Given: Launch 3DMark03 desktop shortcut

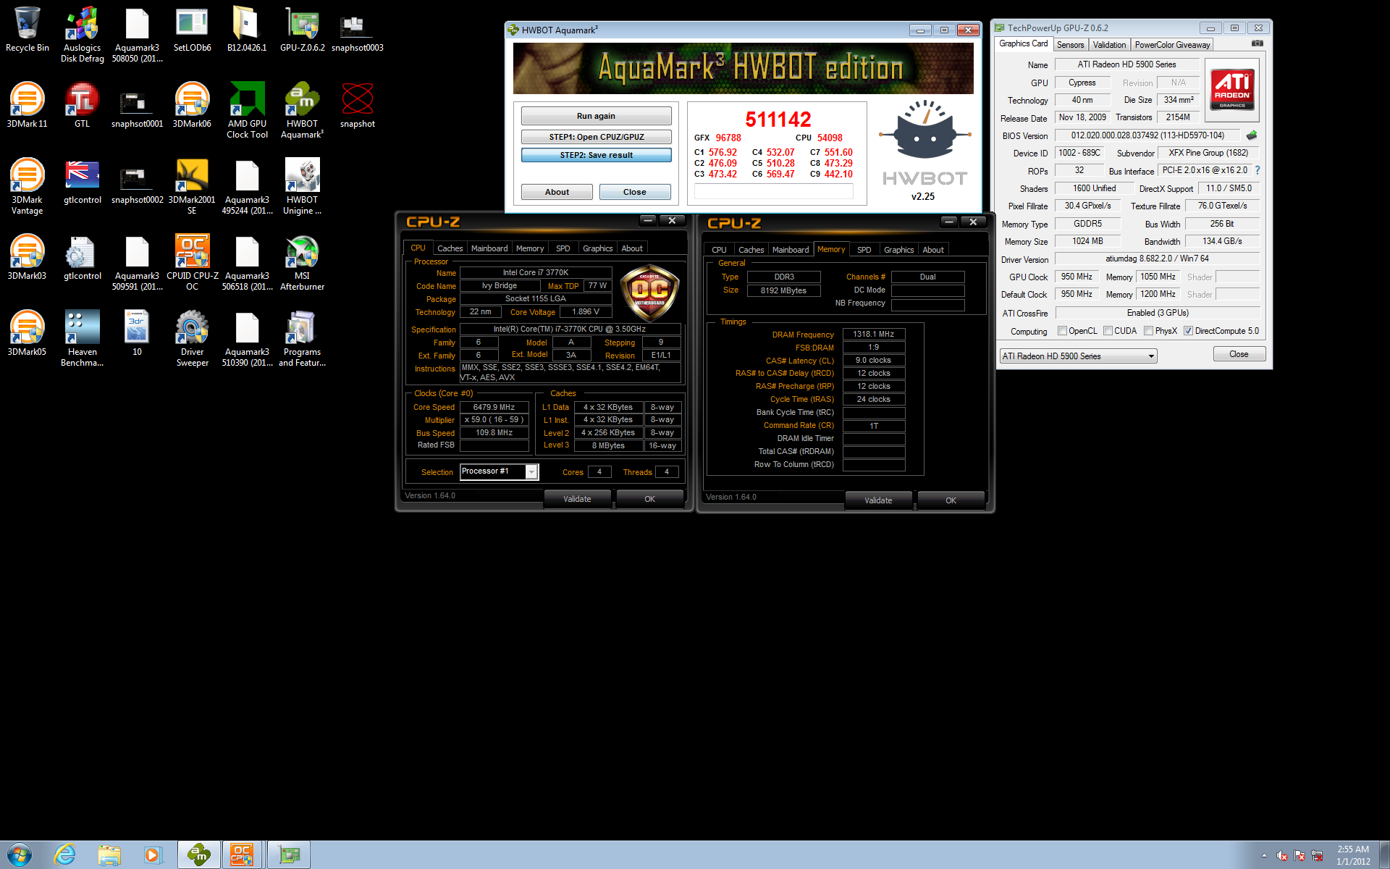Looking at the screenshot, I should pos(28,258).
